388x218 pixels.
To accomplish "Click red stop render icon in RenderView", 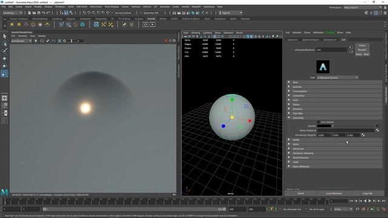I will pos(166,41).
